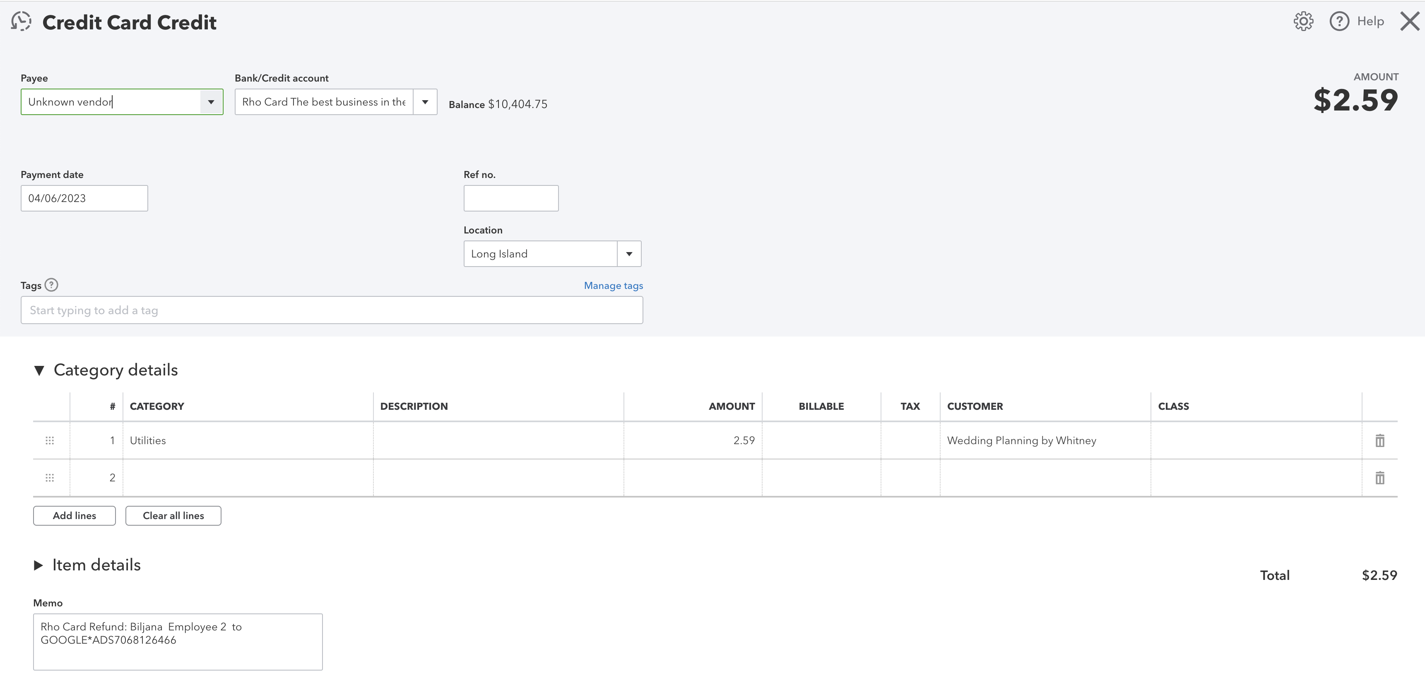
Task: Open the Manage tags link
Action: tap(613, 285)
